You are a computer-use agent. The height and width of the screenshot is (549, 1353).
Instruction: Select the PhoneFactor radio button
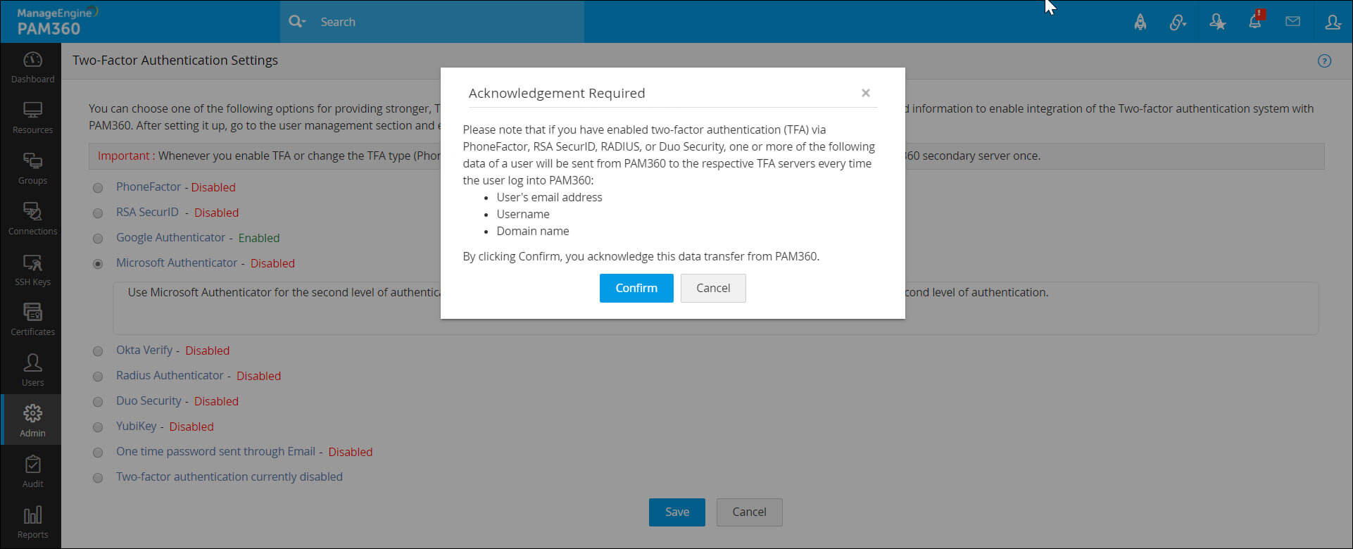tap(98, 188)
